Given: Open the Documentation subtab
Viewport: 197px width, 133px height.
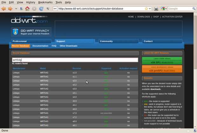Looking at the screenshot, I should (40, 46).
